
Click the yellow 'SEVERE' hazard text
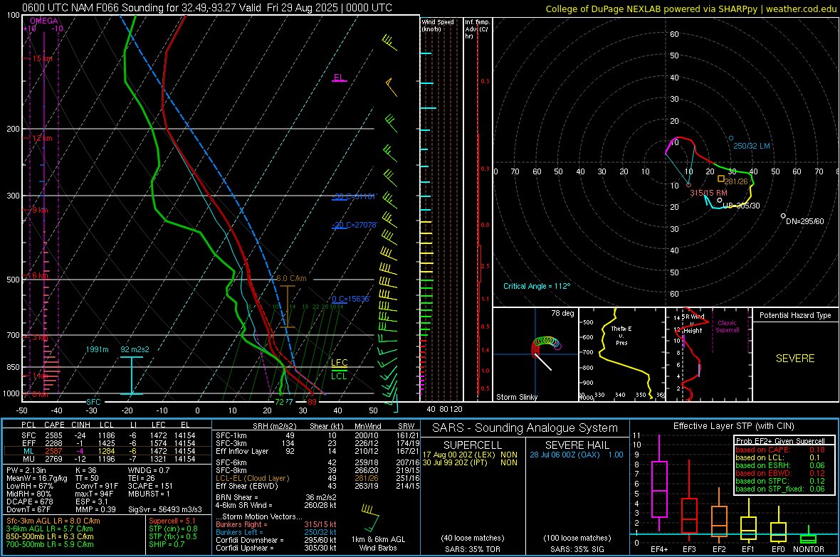click(795, 359)
